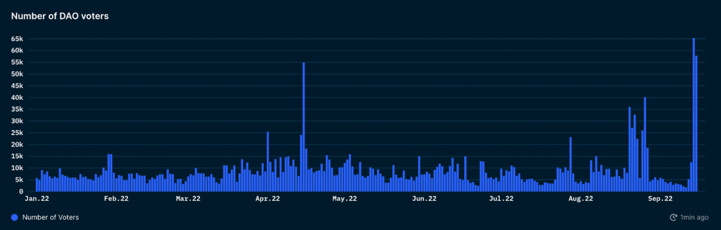Click the Jun.22 x-axis label
The height and width of the screenshot is (230, 721).
pos(424,199)
